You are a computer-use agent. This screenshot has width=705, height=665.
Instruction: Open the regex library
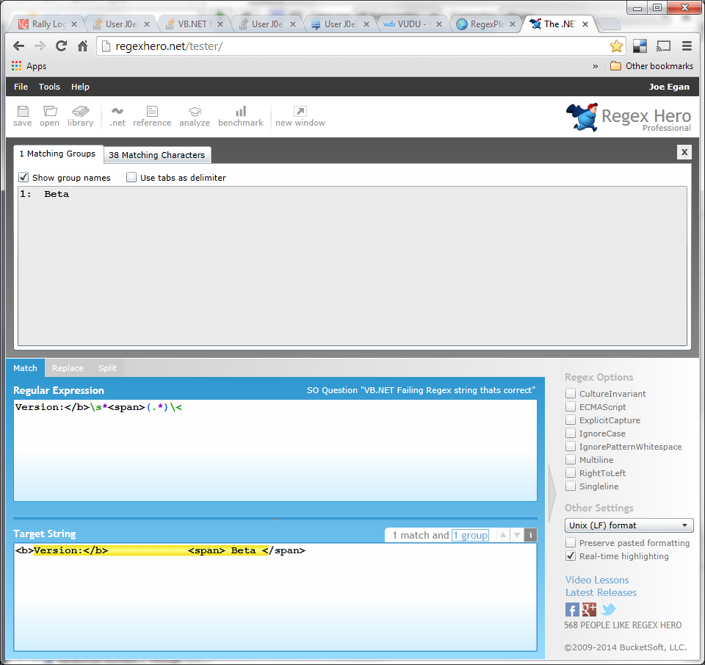point(80,115)
